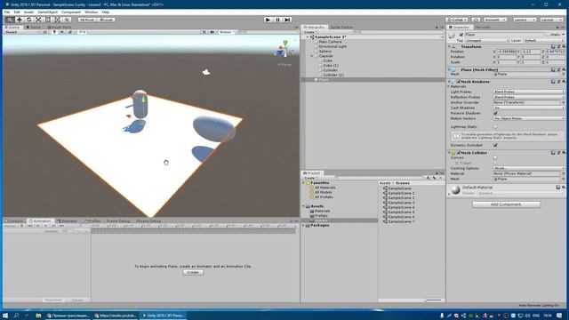Toggle 2D scene view mode
Image resolution: width=569 pixels, height=320 pixels.
point(45,32)
